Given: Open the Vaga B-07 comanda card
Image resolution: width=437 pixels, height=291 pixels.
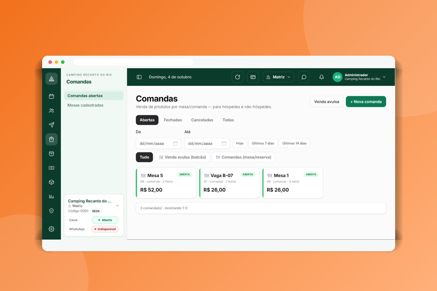Looking at the screenshot, I should click(x=230, y=183).
